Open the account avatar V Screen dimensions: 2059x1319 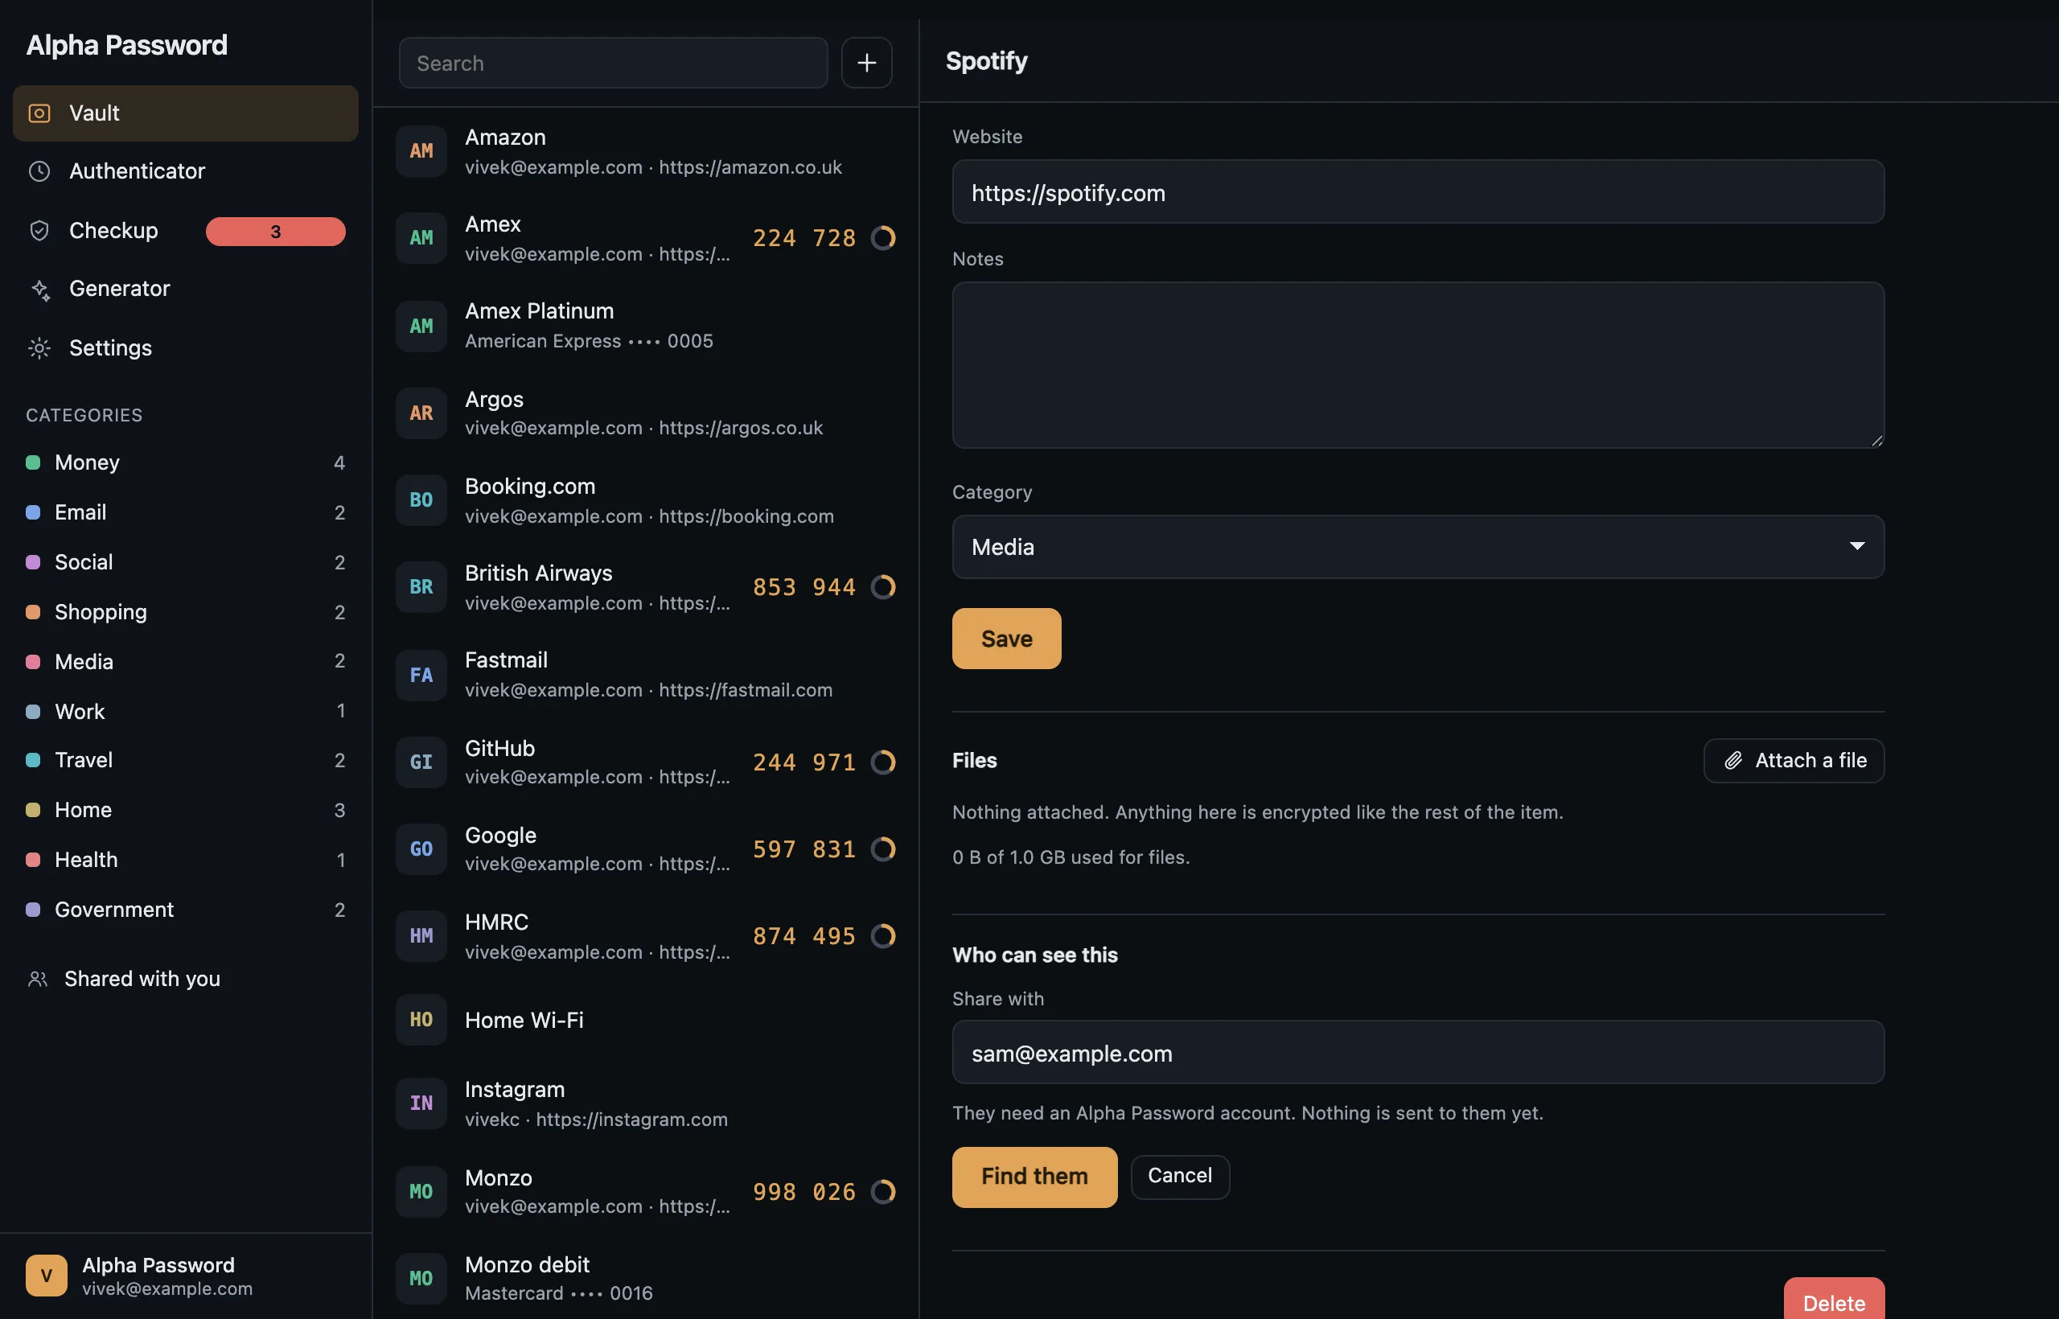tap(47, 1276)
